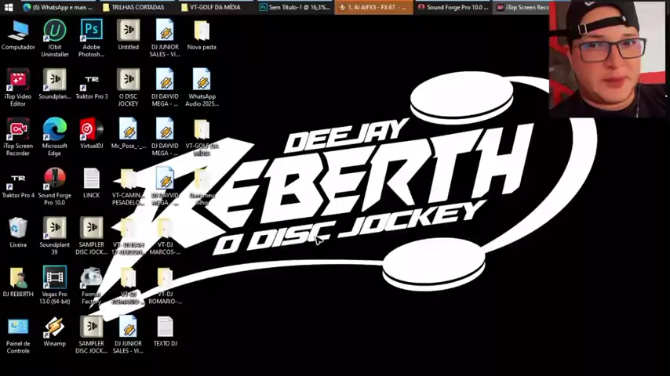Click the Soundplant 39 desktop icon

pyautogui.click(x=54, y=229)
